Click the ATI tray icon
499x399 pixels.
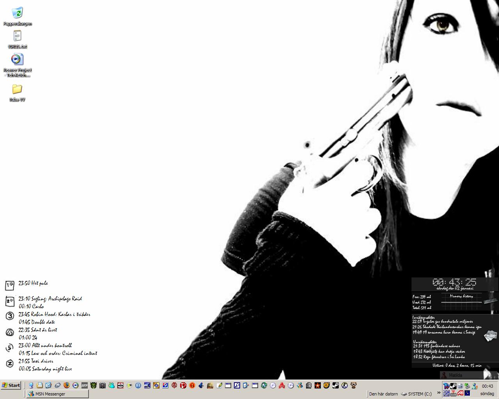(460, 394)
